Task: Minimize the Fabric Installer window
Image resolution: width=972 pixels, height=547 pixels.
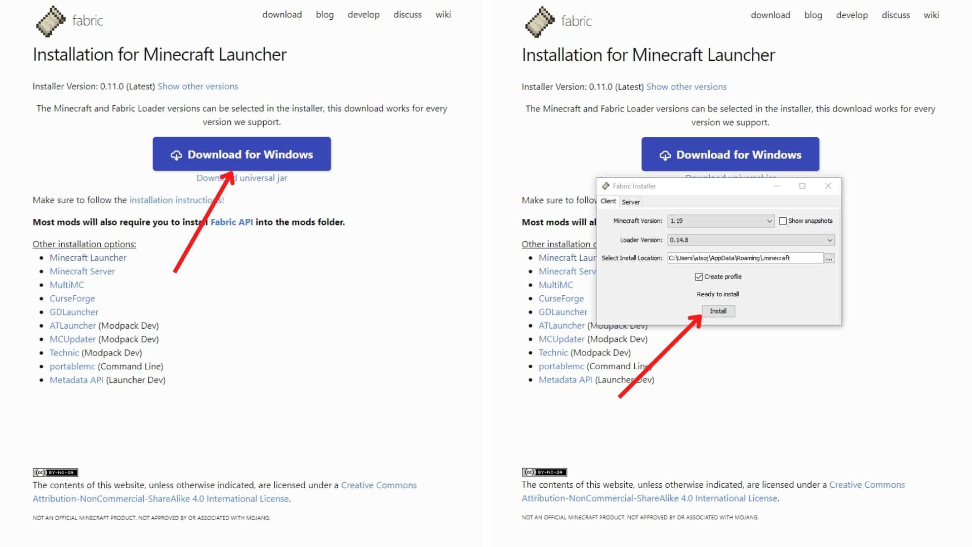Action: click(777, 186)
